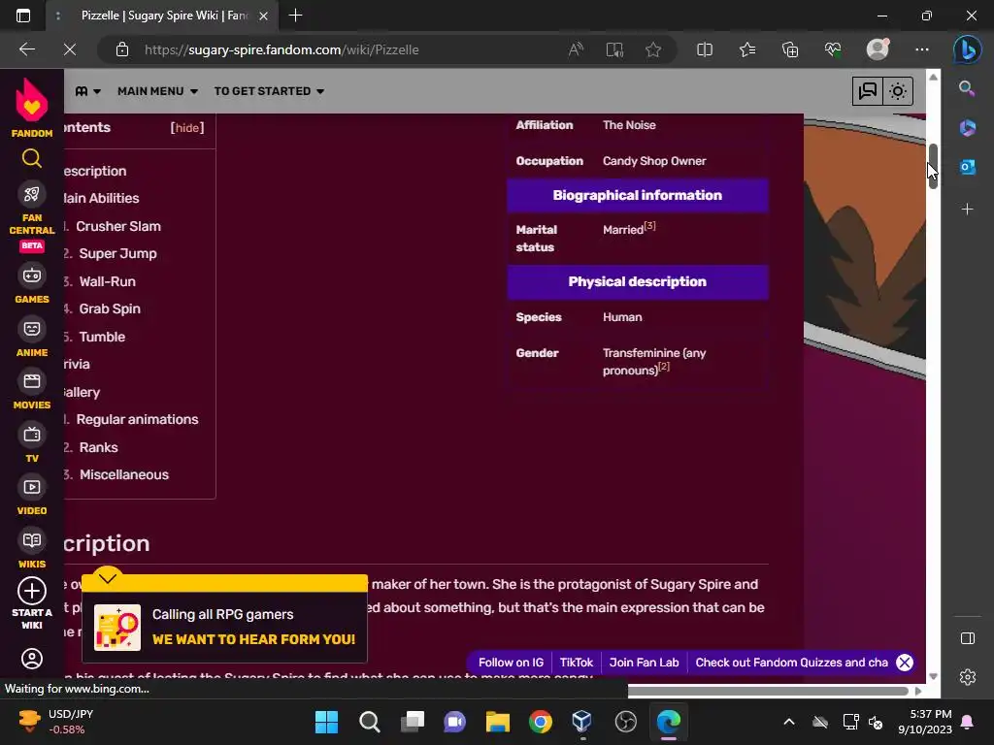Add this page to favorites star

653,49
